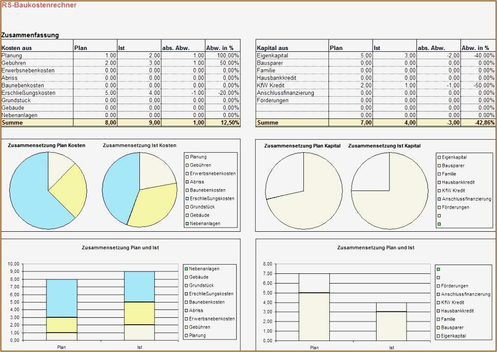
Task: Click the Eigenkapital legend marker
Action: tap(439, 157)
